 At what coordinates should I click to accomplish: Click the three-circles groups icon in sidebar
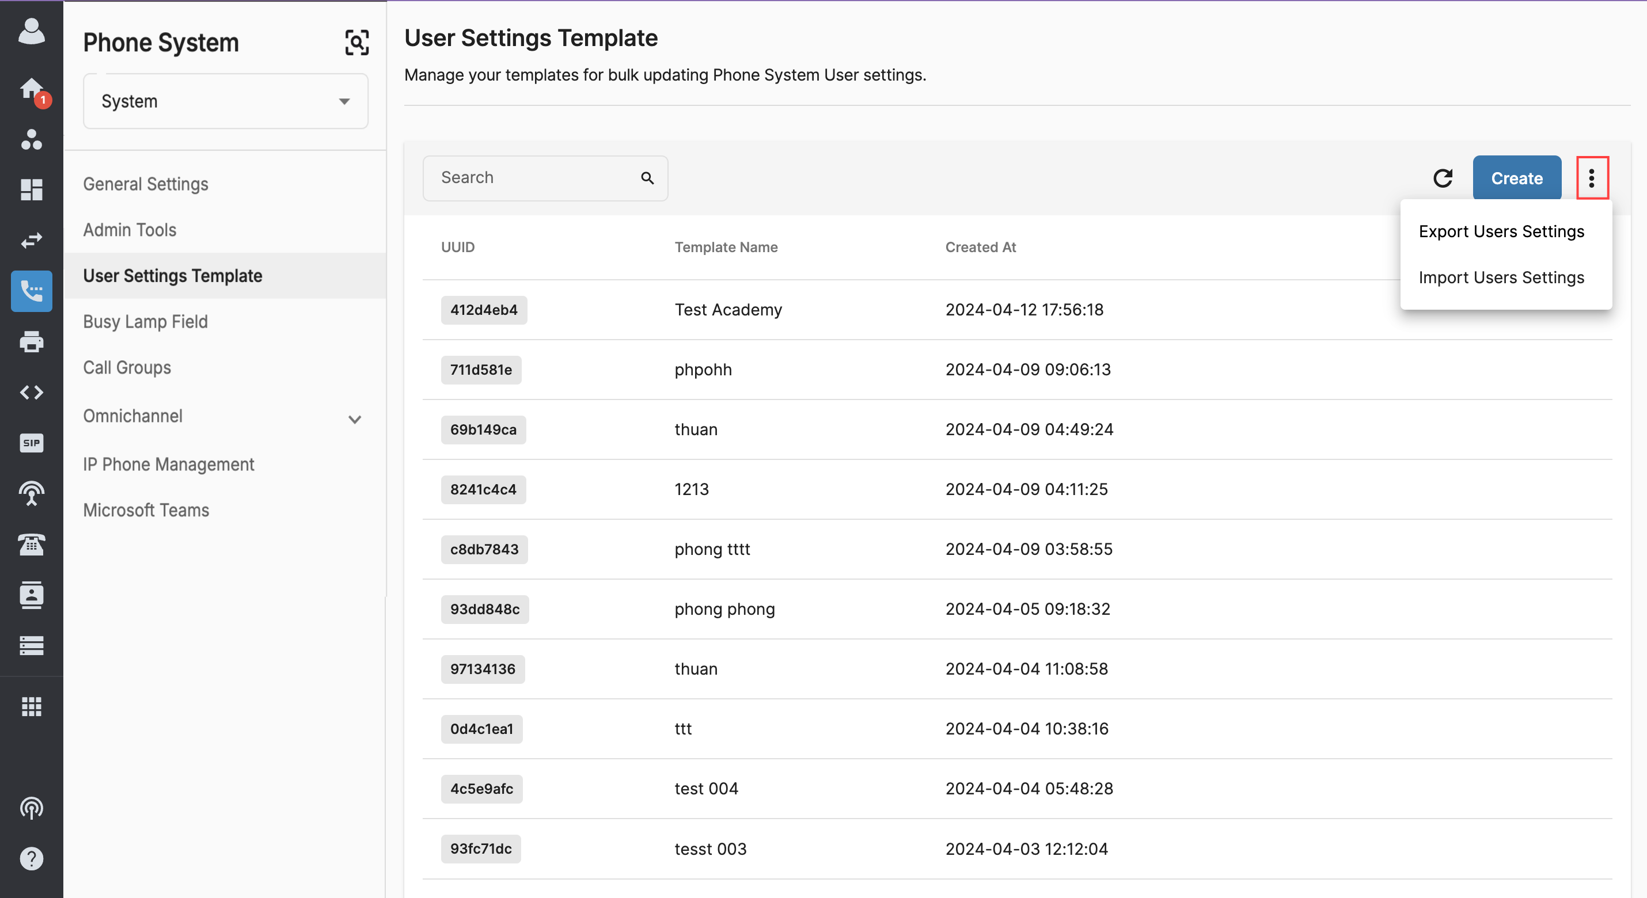click(31, 139)
